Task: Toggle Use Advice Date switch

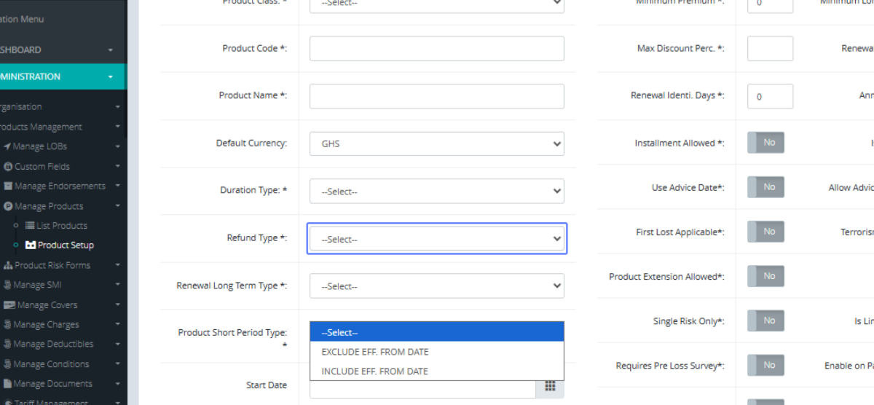Action: click(x=765, y=187)
